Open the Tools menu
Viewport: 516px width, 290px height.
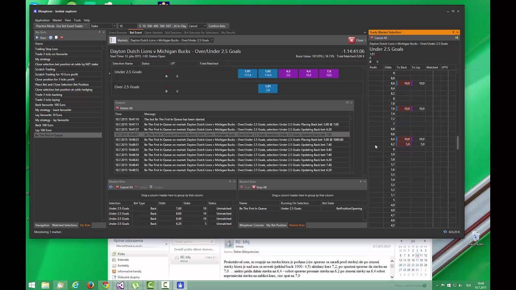point(77,20)
